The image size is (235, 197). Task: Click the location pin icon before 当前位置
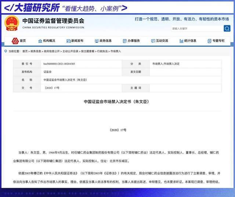tap(6, 51)
